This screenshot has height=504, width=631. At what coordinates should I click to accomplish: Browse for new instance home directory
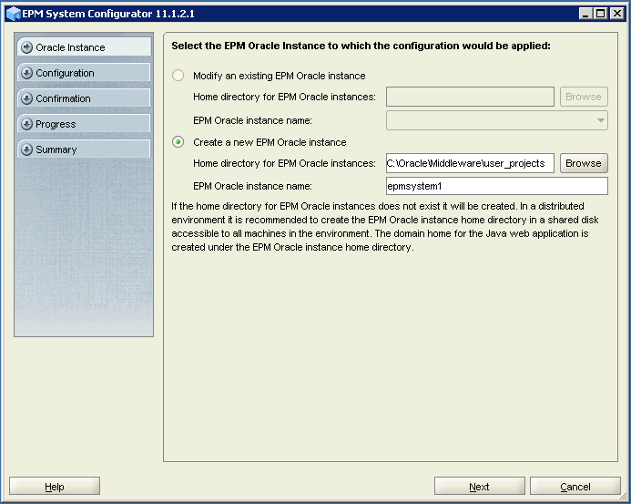pyautogui.click(x=584, y=163)
